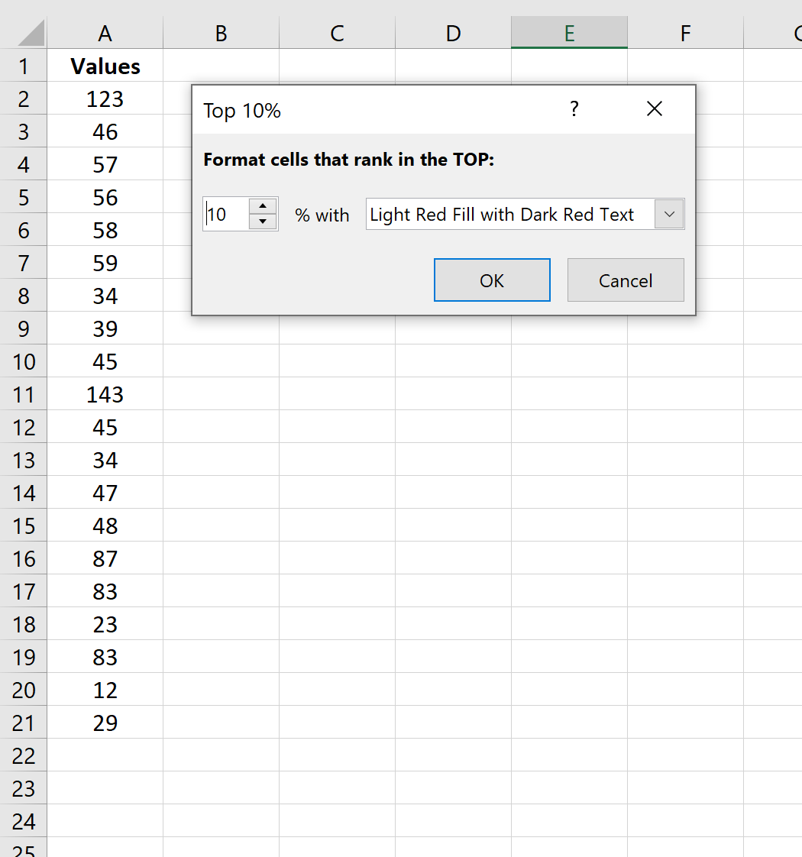Close the Top 10% dialog
Image resolution: width=802 pixels, height=857 pixels.
point(655,108)
